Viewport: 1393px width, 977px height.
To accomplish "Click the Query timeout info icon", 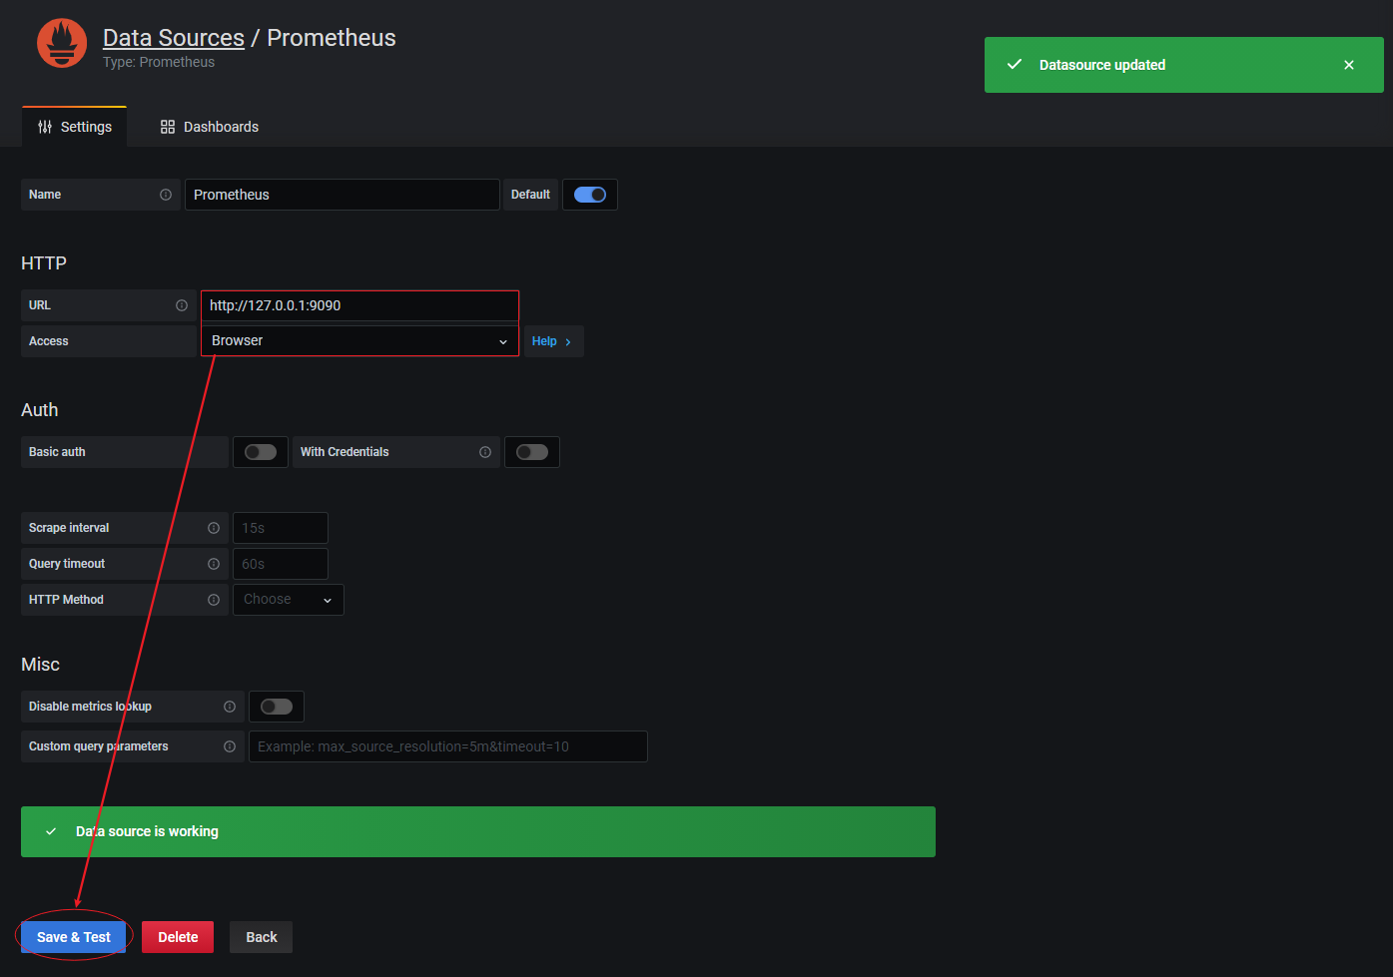I will [214, 564].
